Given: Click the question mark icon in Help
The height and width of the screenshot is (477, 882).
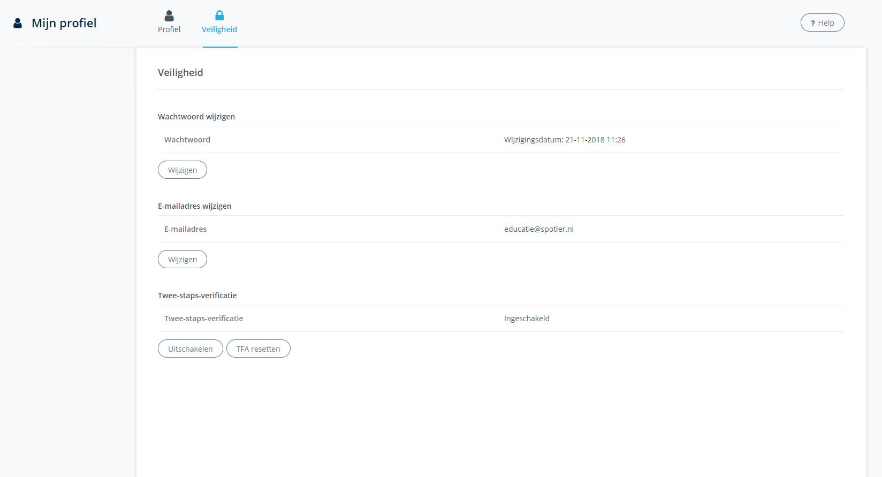Looking at the screenshot, I should pos(812,23).
